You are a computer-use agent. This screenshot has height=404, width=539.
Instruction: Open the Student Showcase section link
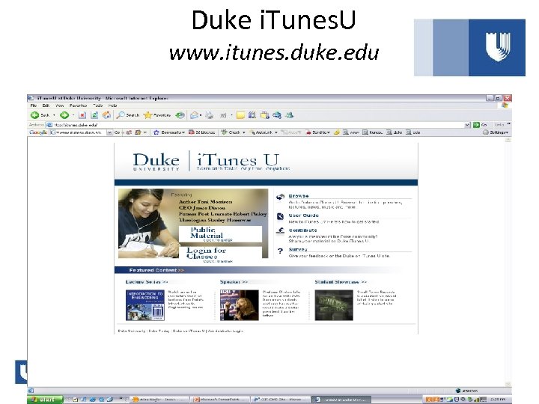[x=341, y=282]
